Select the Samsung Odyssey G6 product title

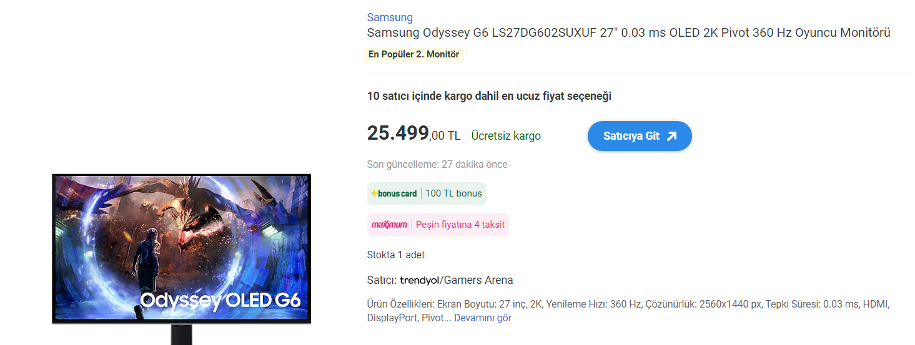(x=628, y=33)
